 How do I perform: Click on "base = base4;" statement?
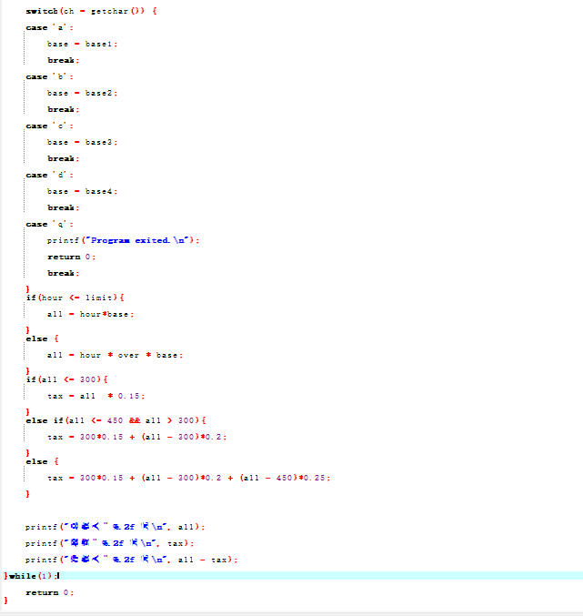[x=82, y=191]
